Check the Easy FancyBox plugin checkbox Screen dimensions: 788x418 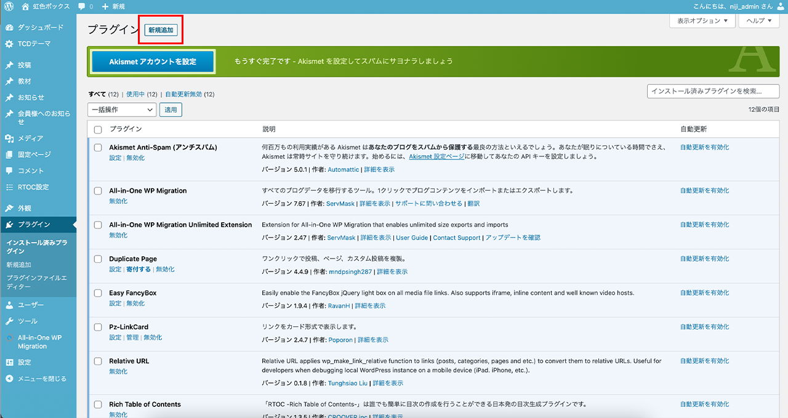[x=98, y=293]
